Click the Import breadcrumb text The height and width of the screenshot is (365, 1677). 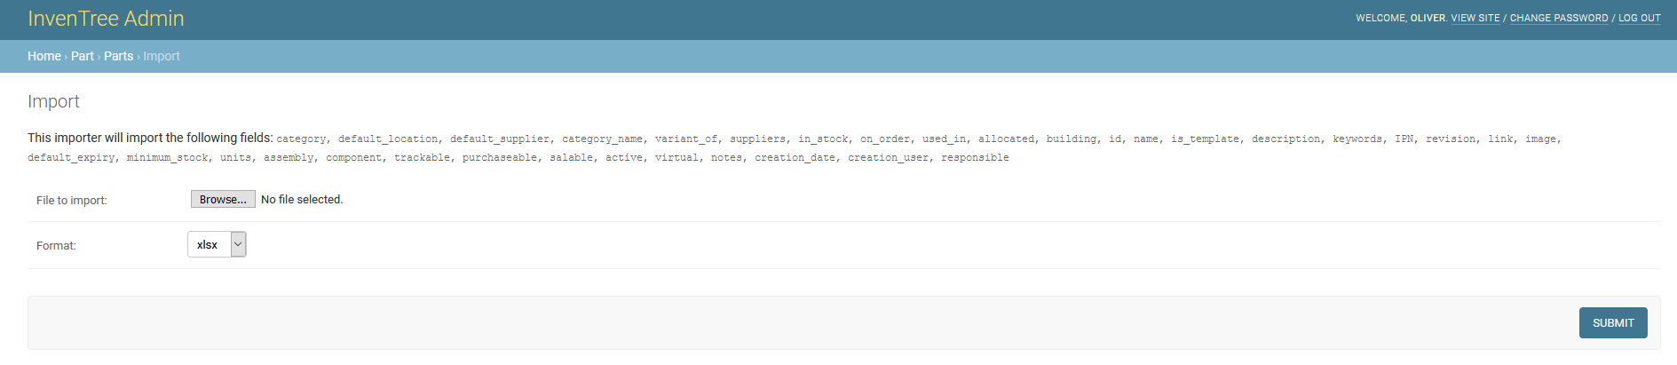point(162,56)
